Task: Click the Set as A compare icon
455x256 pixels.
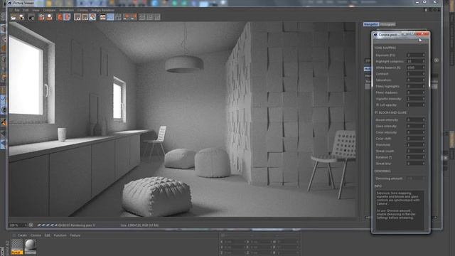Action: point(77,17)
